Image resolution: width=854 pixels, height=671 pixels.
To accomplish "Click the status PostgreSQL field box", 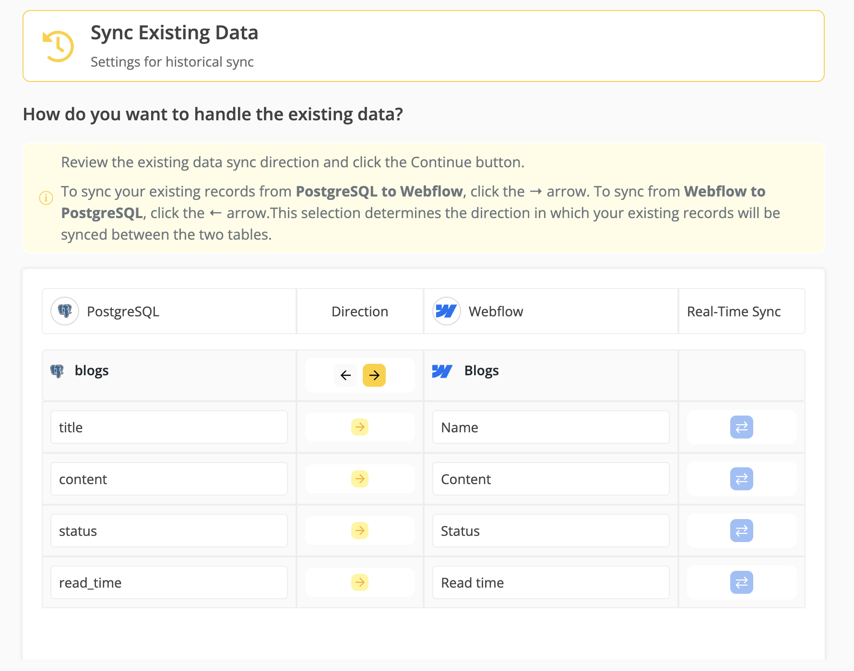I will pyautogui.click(x=169, y=531).
